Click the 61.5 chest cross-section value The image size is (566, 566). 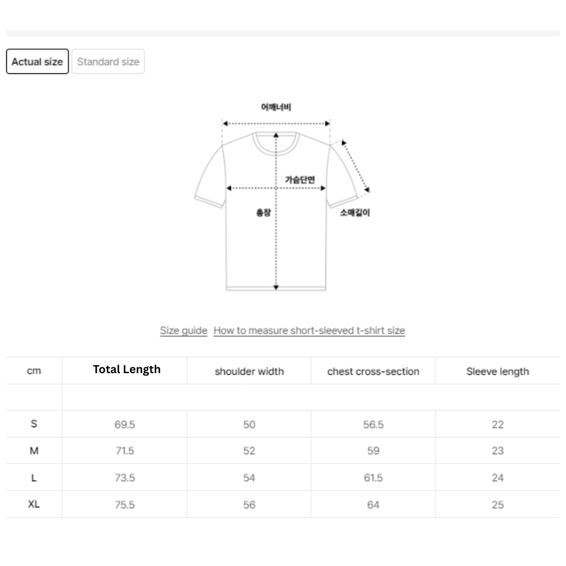click(373, 478)
